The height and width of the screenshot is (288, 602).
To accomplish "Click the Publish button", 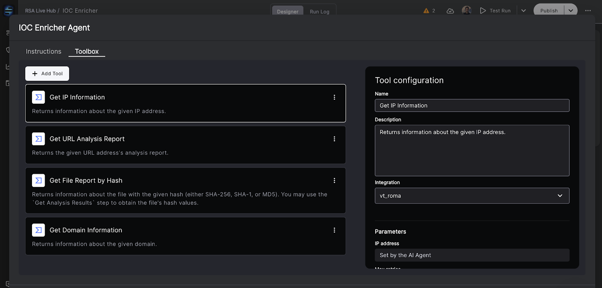I will 549,11.
